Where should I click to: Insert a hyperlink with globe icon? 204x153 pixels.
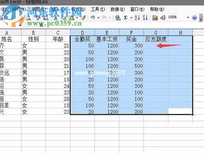[x=118, y=17]
